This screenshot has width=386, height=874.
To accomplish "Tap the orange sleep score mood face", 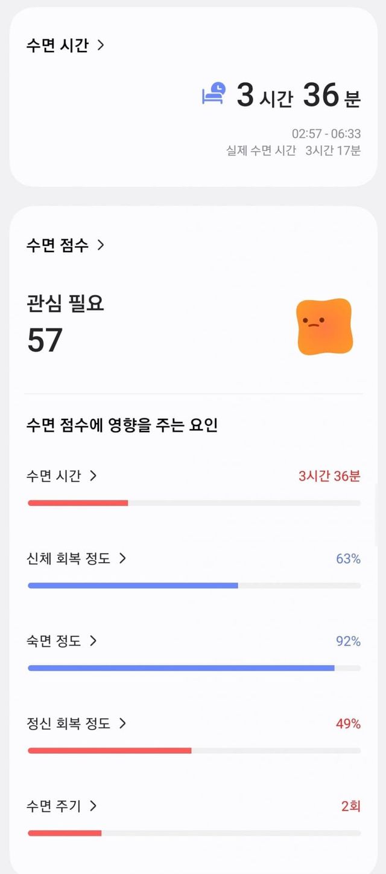I will pyautogui.click(x=324, y=326).
